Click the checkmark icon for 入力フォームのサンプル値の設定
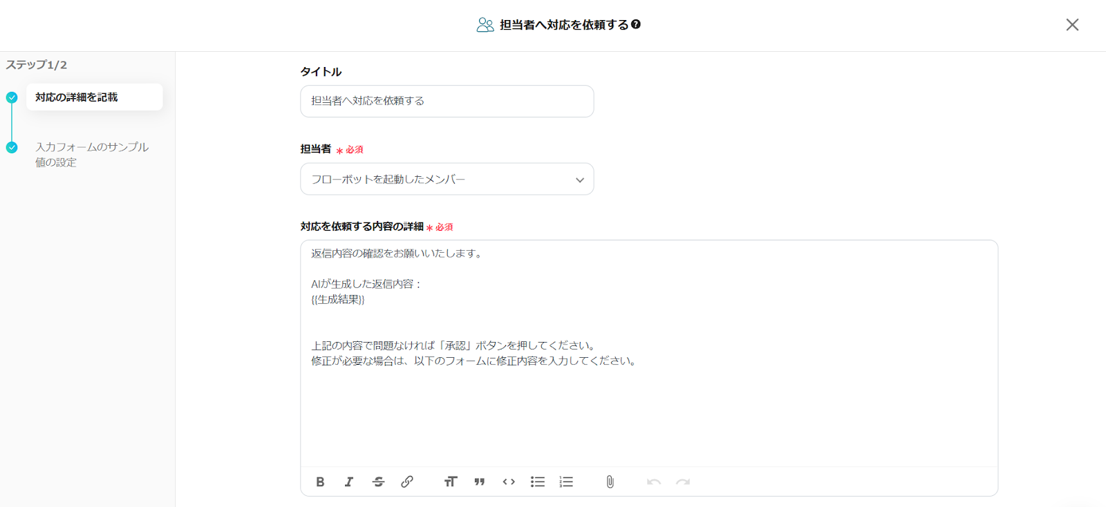Screen dimensions: 1106x507 click(12, 147)
